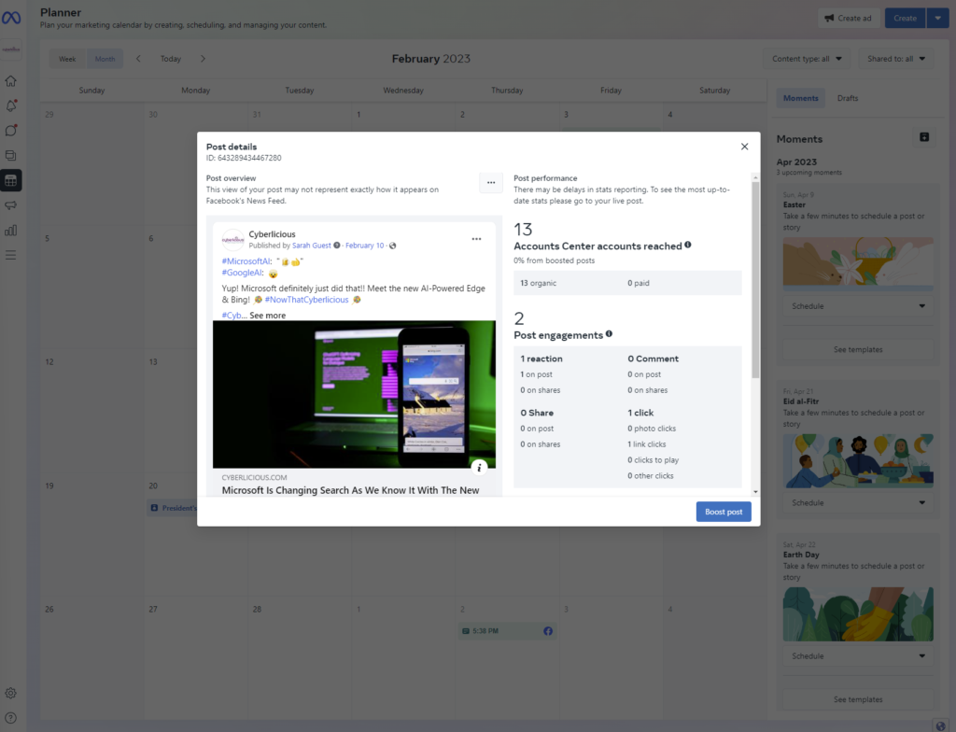Click the Moments calendar icon button
The height and width of the screenshot is (732, 956).
pos(924,137)
